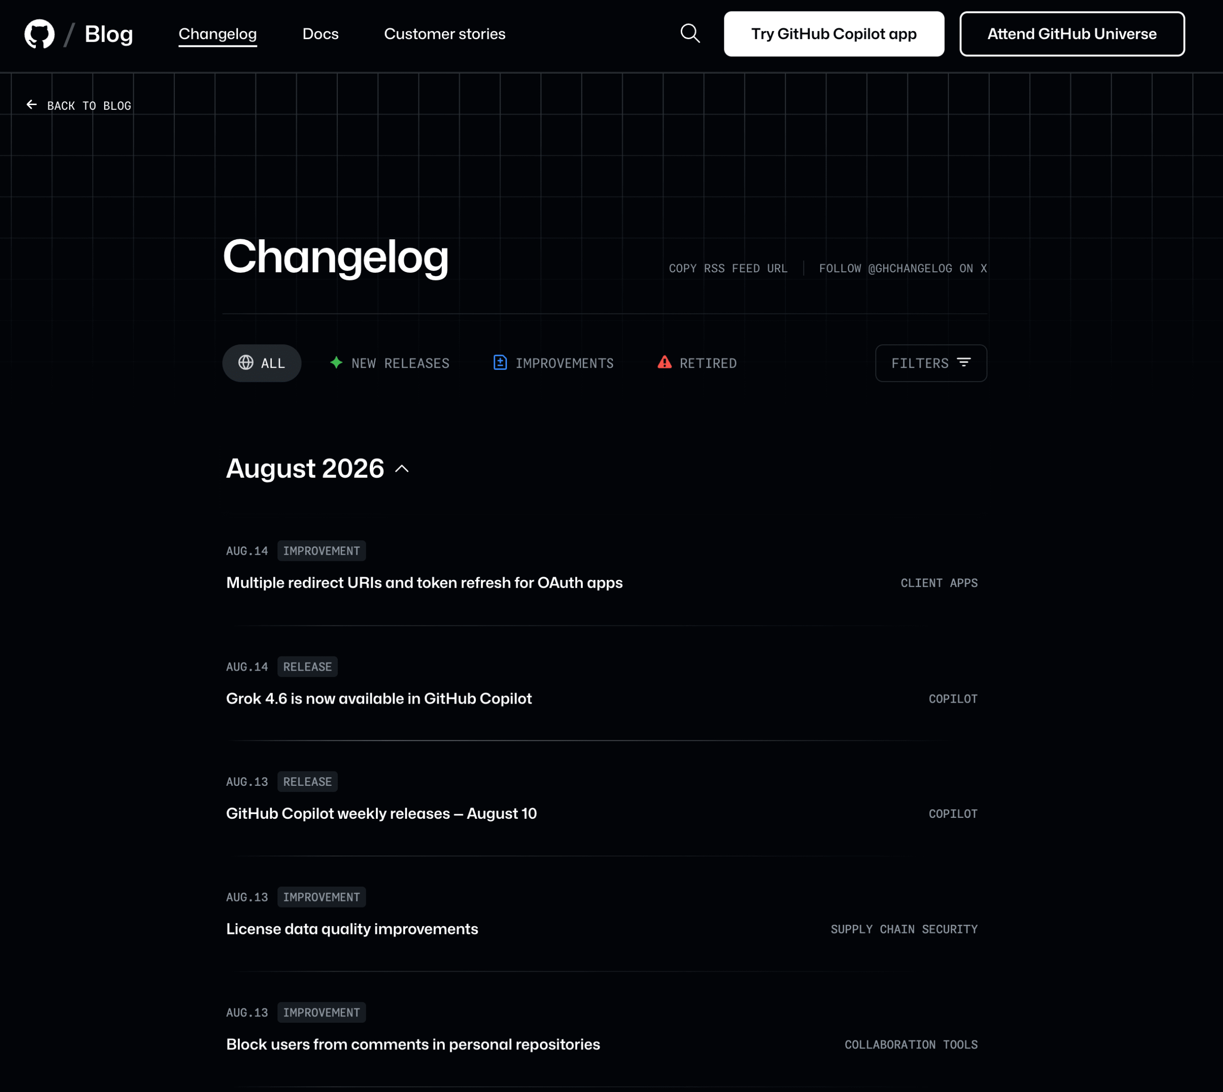Click Supply Chain Security category label
Screen dimensions: 1223x1092
904,930
